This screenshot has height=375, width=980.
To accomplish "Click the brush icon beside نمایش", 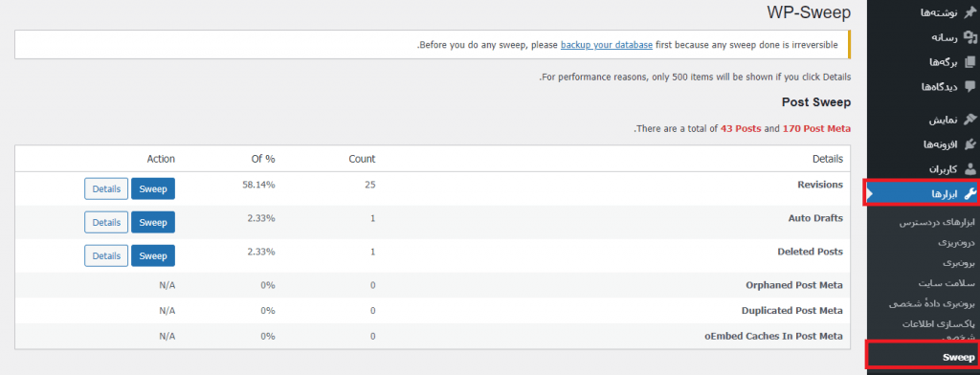I will click(969, 120).
